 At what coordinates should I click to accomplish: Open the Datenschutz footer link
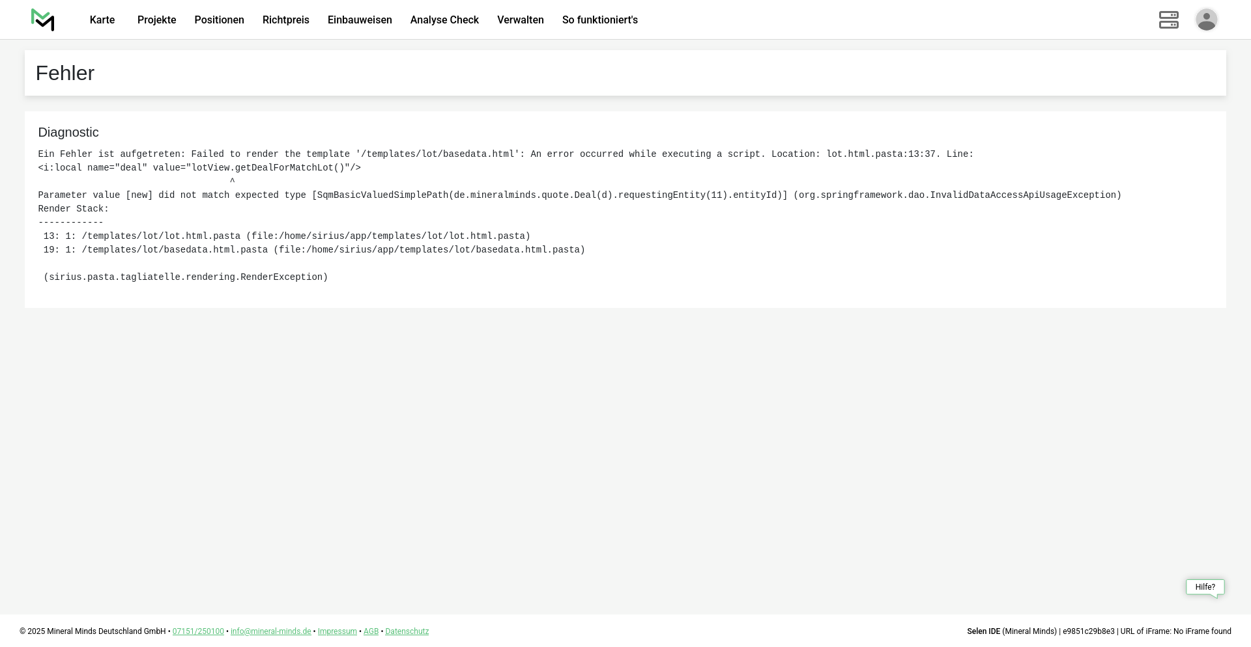pyautogui.click(x=407, y=631)
